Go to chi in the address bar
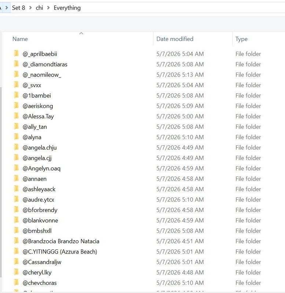 click(39, 8)
